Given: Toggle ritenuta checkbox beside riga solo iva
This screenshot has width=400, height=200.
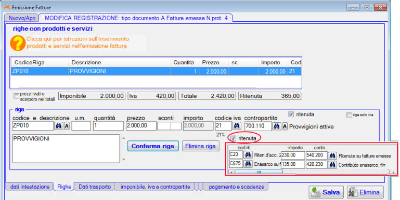Looking at the screenshot, I should click(x=291, y=115).
